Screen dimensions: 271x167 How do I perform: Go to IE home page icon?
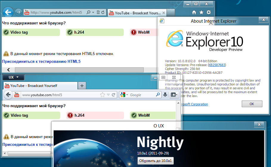(194, 13)
